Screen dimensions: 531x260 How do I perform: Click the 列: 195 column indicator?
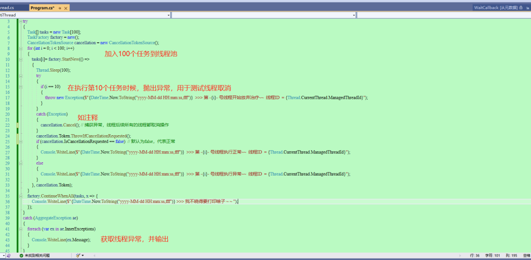point(512,255)
